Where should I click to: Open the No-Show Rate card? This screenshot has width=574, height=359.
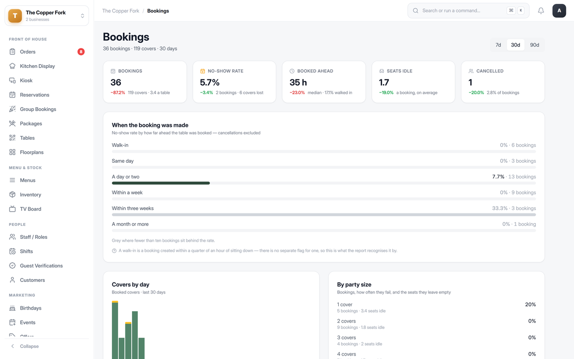point(234,82)
